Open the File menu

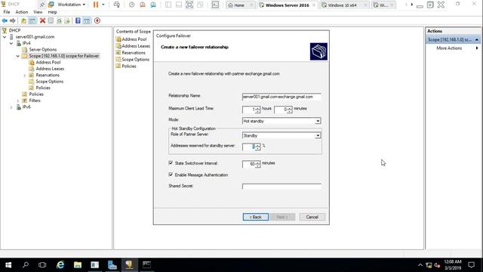7,12
